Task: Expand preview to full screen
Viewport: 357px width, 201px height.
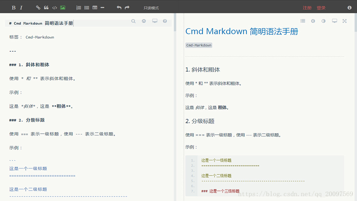Action: (344, 21)
